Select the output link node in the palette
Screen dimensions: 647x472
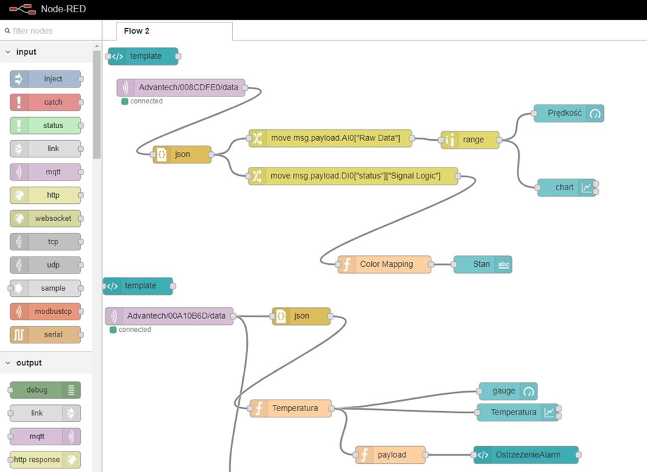coord(45,413)
